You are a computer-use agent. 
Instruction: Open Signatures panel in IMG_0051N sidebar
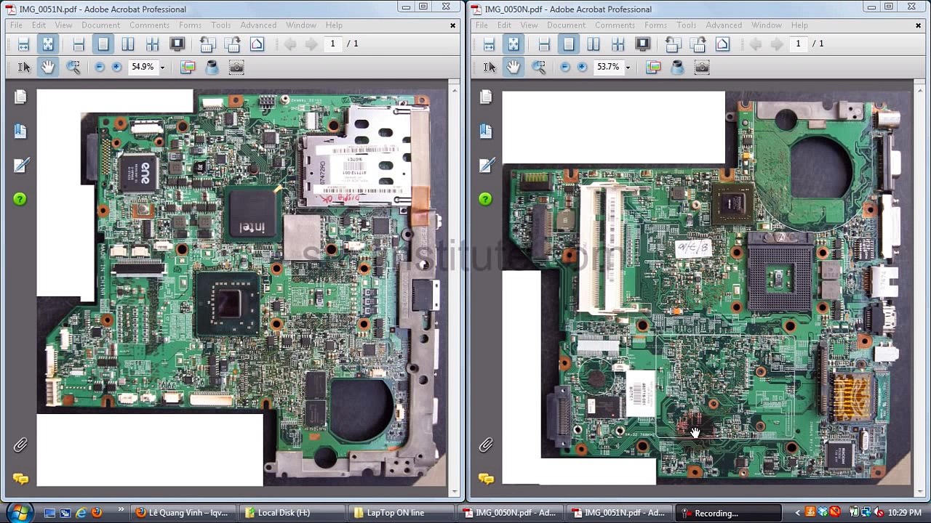[x=20, y=166]
